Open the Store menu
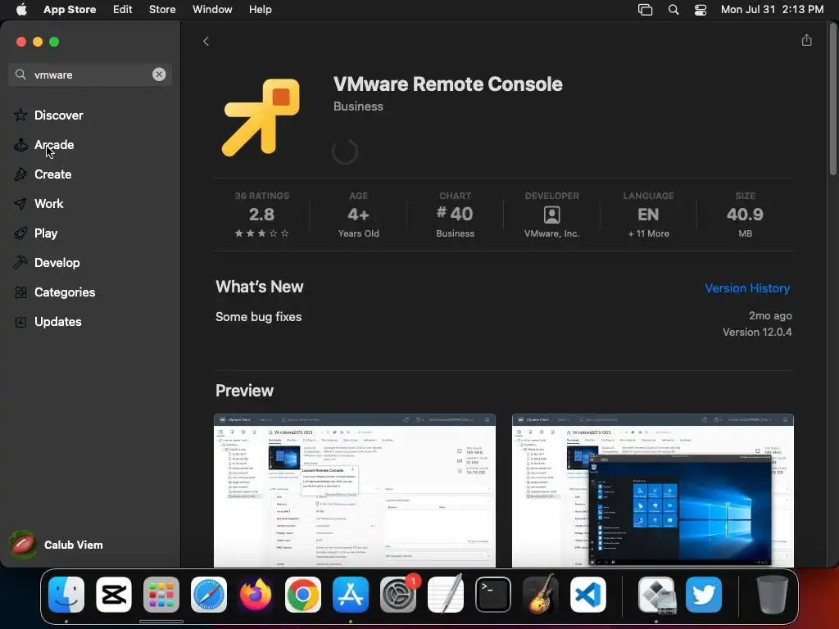 162,10
